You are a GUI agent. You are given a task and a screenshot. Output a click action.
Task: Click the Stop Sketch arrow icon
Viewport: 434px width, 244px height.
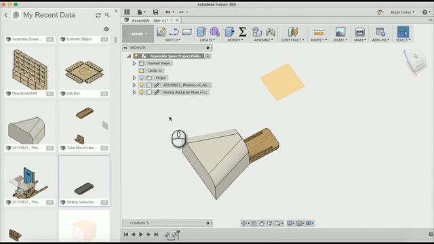tap(174, 32)
